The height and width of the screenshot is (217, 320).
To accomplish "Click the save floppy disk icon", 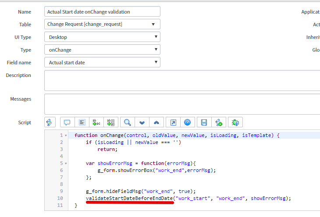I will (204, 122).
